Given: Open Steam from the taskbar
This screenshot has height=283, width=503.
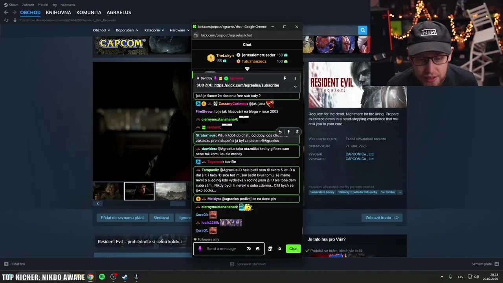Looking at the screenshot, I should pyautogui.click(x=125, y=277).
